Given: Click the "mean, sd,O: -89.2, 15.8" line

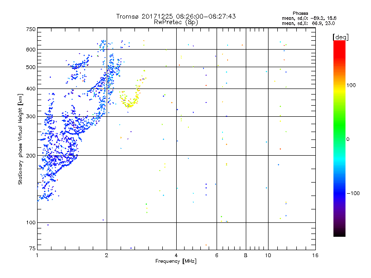Looking at the screenshot, I should point(309,18).
